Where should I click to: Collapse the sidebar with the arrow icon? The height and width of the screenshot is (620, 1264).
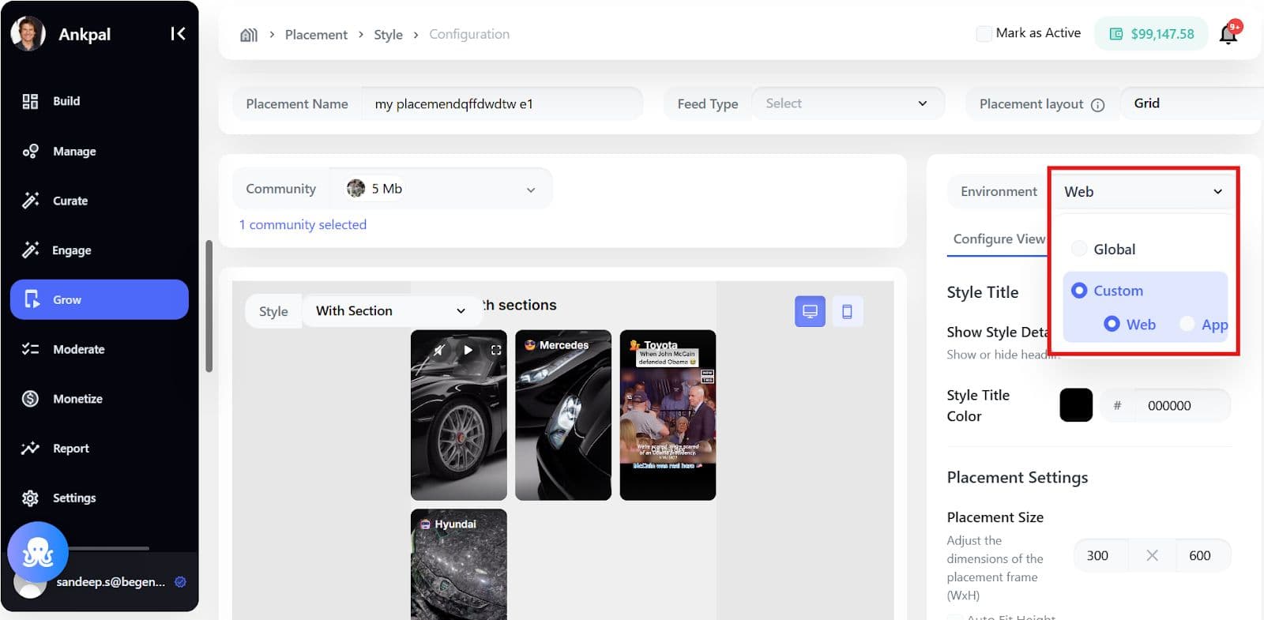click(178, 34)
